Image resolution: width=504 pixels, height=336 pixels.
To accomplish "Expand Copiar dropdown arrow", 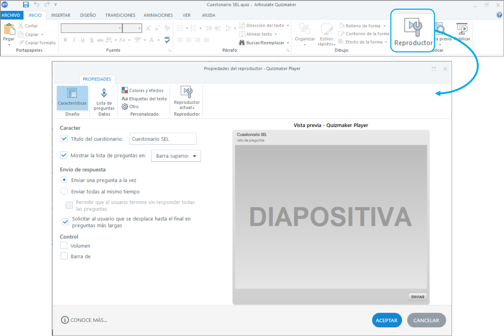I will (x=42, y=35).
